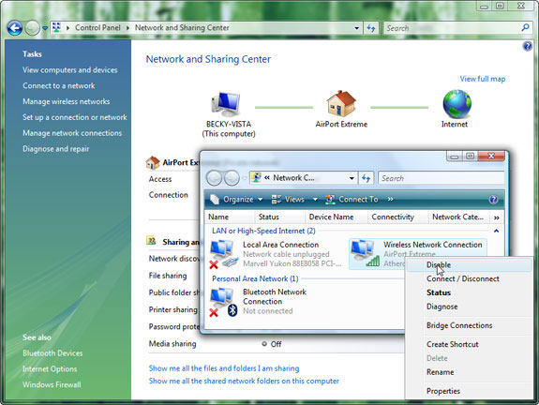Open Set up a connection or network

[75, 117]
